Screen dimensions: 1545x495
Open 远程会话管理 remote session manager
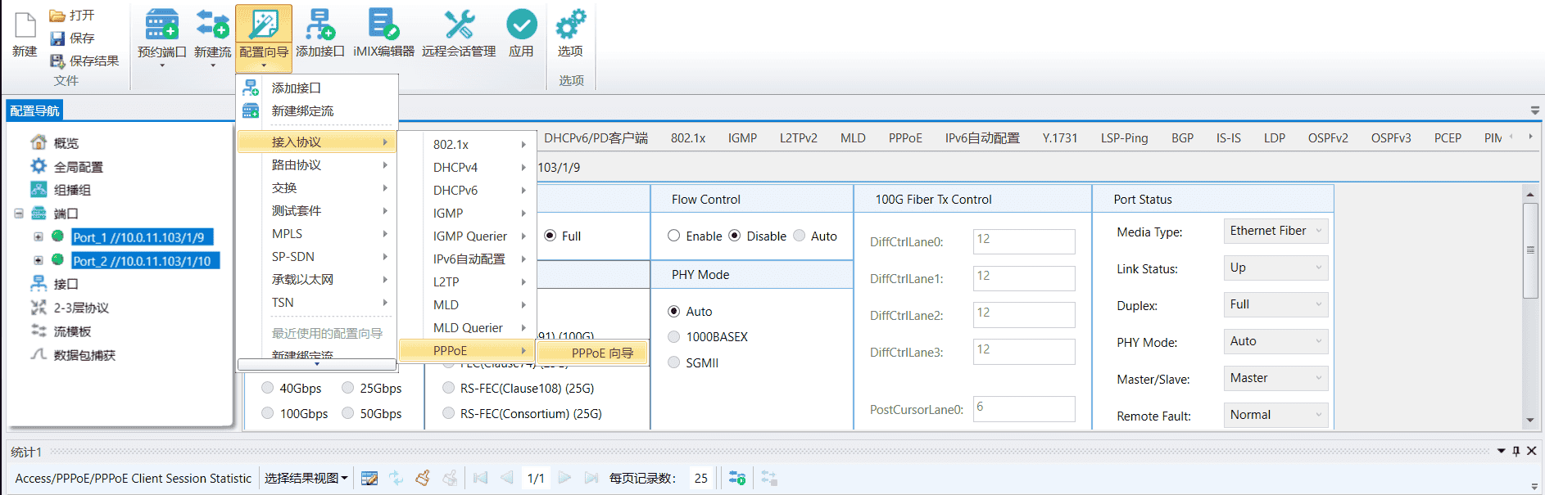[459, 26]
